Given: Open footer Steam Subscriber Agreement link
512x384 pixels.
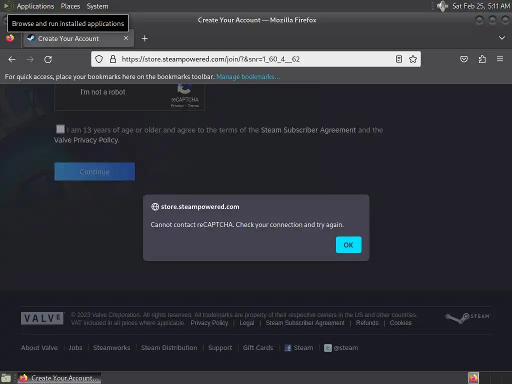Looking at the screenshot, I should (305, 323).
